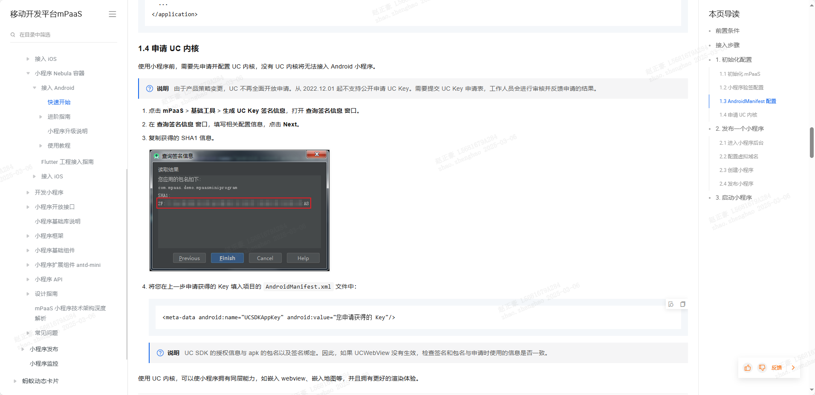This screenshot has width=815, height=395.
Task: Jump to 1.1 初始化 mPaaS
Action: pyautogui.click(x=740, y=74)
